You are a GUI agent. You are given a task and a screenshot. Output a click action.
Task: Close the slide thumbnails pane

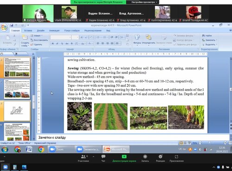click(x=33, y=54)
